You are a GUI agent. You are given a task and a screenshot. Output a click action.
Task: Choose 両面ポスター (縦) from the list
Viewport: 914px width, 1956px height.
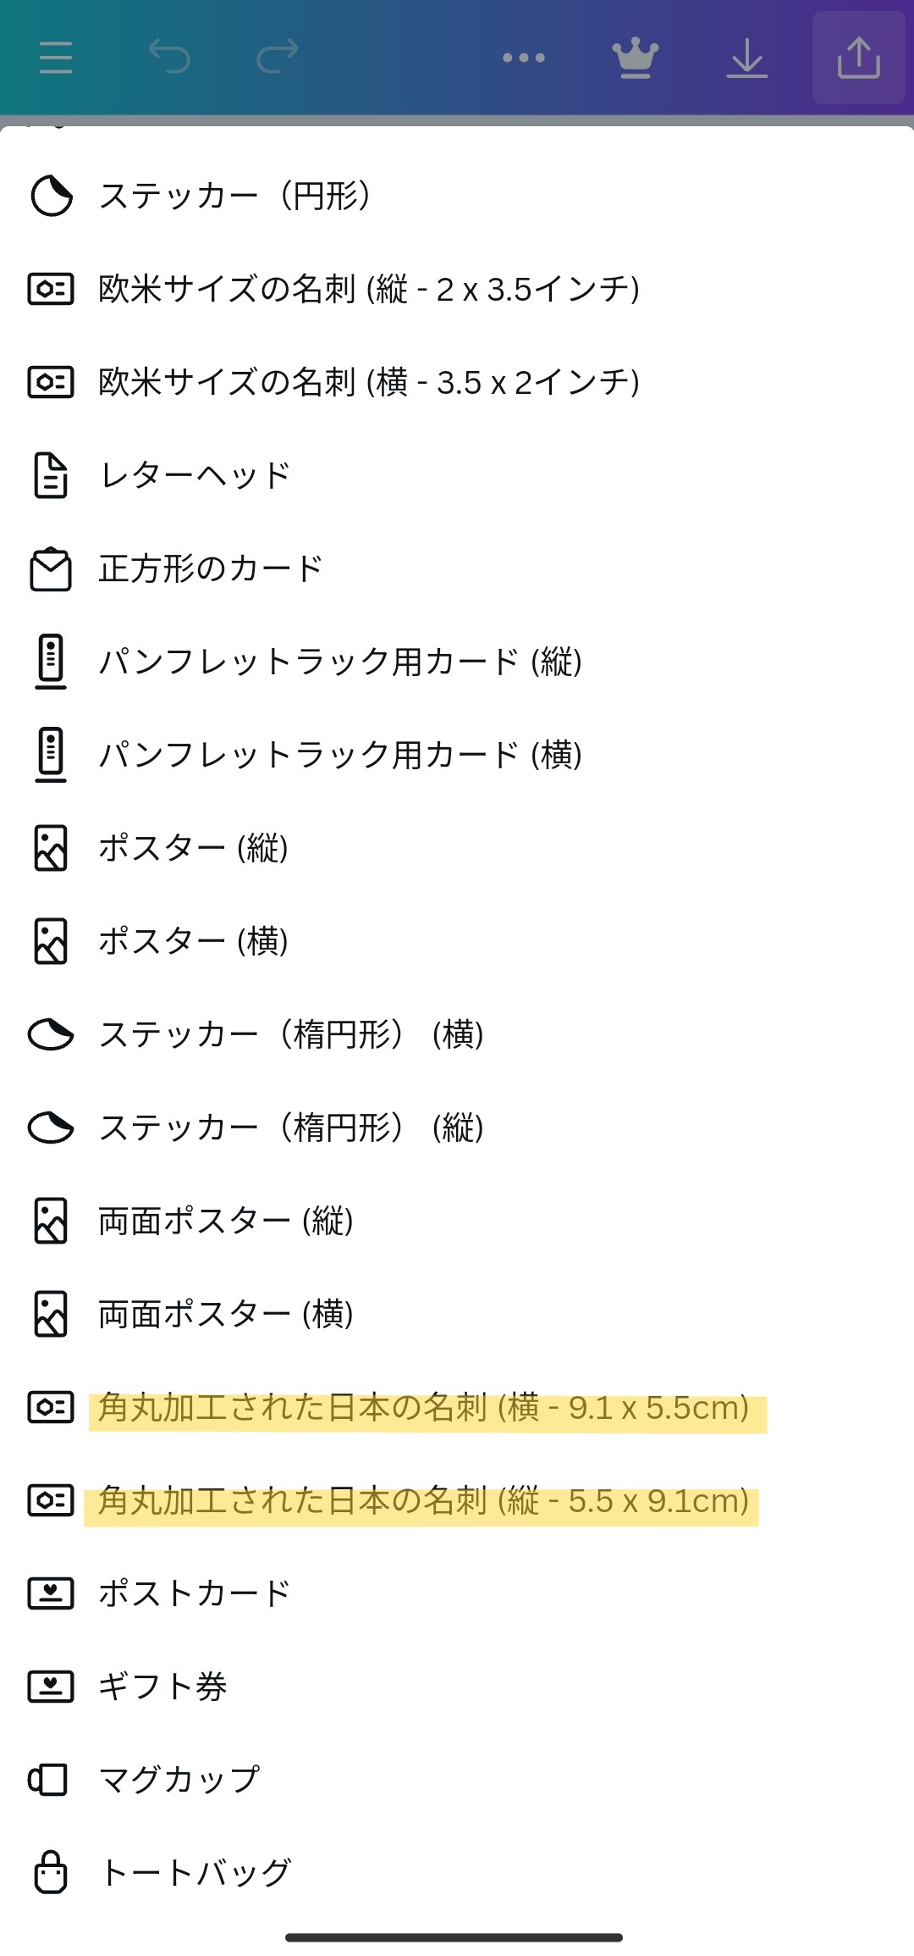pyautogui.click(x=226, y=1221)
